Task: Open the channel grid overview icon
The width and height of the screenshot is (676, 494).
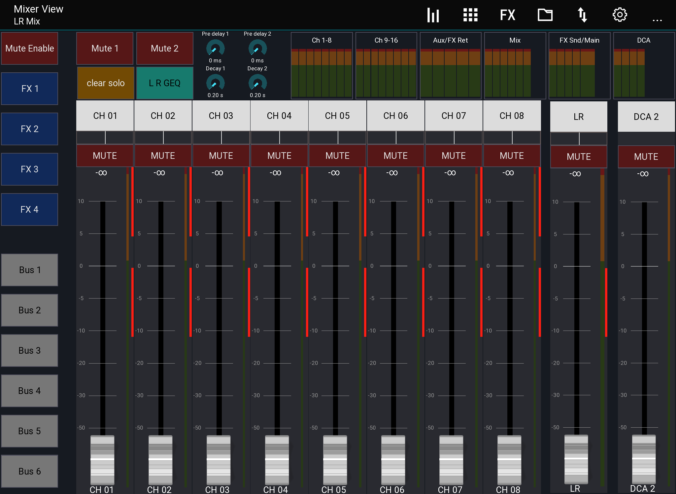Action: (470, 15)
